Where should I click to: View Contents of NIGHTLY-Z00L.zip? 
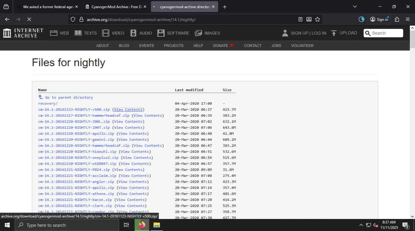point(128,122)
